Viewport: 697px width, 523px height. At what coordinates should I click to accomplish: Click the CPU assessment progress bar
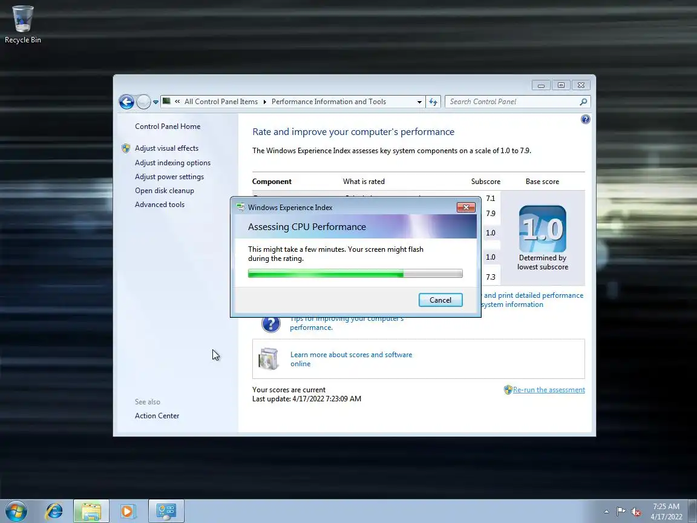pos(355,274)
